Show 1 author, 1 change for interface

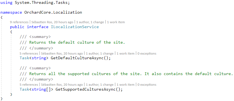(x=90, y=22)
